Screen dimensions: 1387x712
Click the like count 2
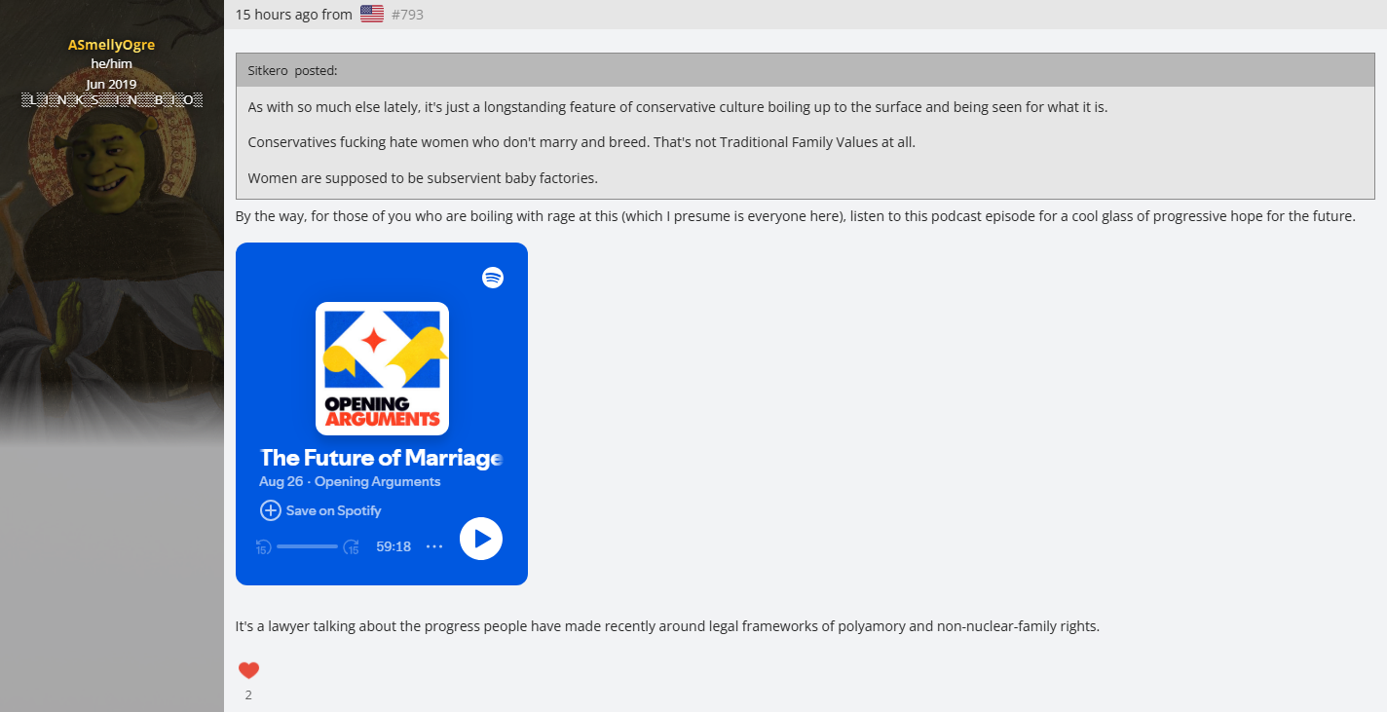[248, 694]
